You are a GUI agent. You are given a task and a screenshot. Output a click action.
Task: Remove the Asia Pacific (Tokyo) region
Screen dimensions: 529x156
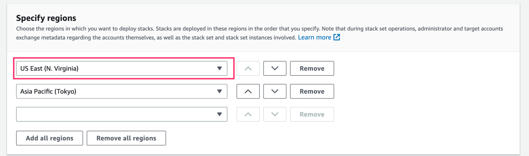click(x=312, y=91)
